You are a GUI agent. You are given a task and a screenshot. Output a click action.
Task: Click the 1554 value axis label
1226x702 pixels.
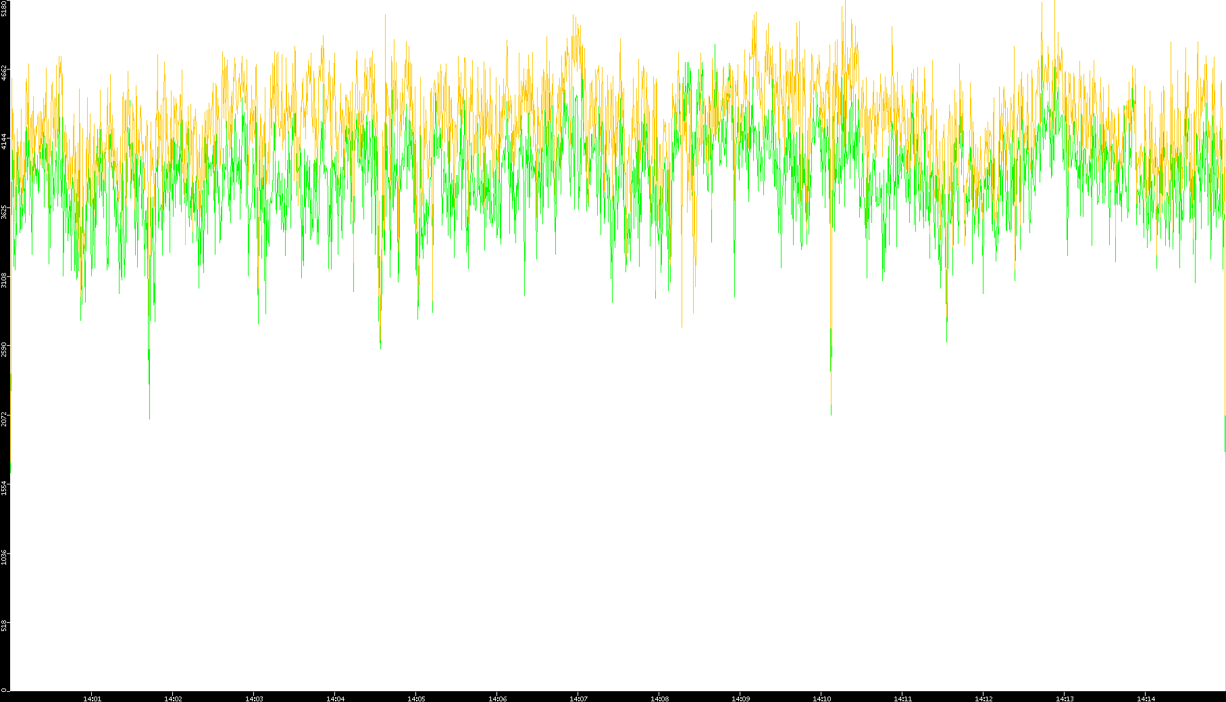[5, 488]
